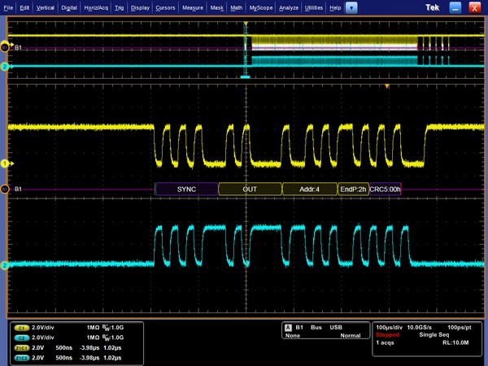Open the Trig menu
The width and height of the screenshot is (488, 366).
click(121, 7)
